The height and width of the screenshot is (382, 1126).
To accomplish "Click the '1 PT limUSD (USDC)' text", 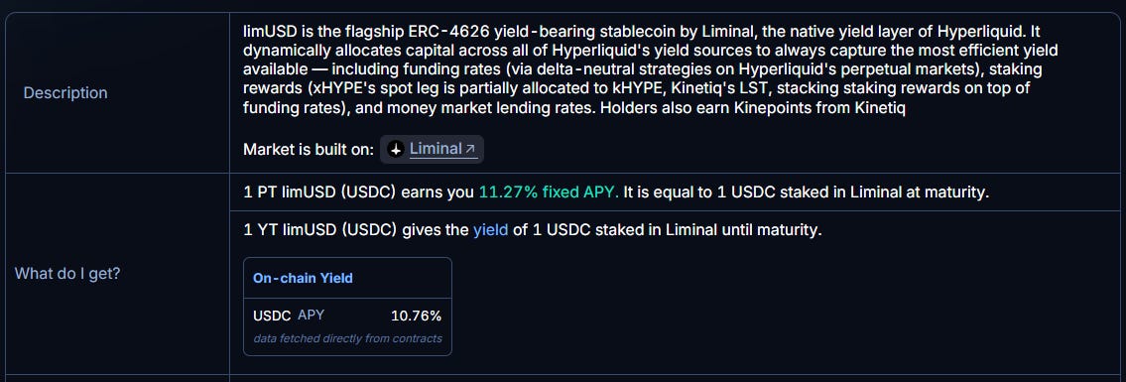I will pyautogui.click(x=320, y=193).
